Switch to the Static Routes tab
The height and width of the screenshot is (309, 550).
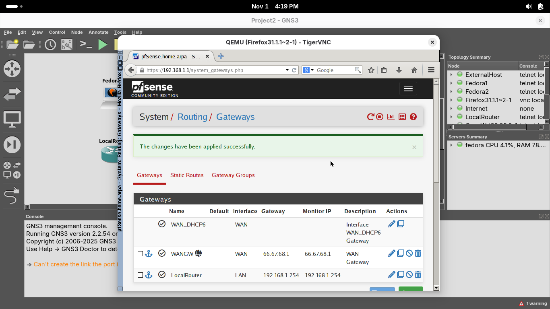pyautogui.click(x=187, y=175)
